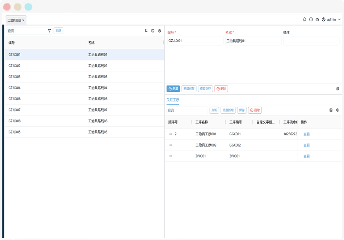This screenshot has height=240, width=344.
Task: Click the red 删除 button in 关联工序
Action: coord(255,110)
